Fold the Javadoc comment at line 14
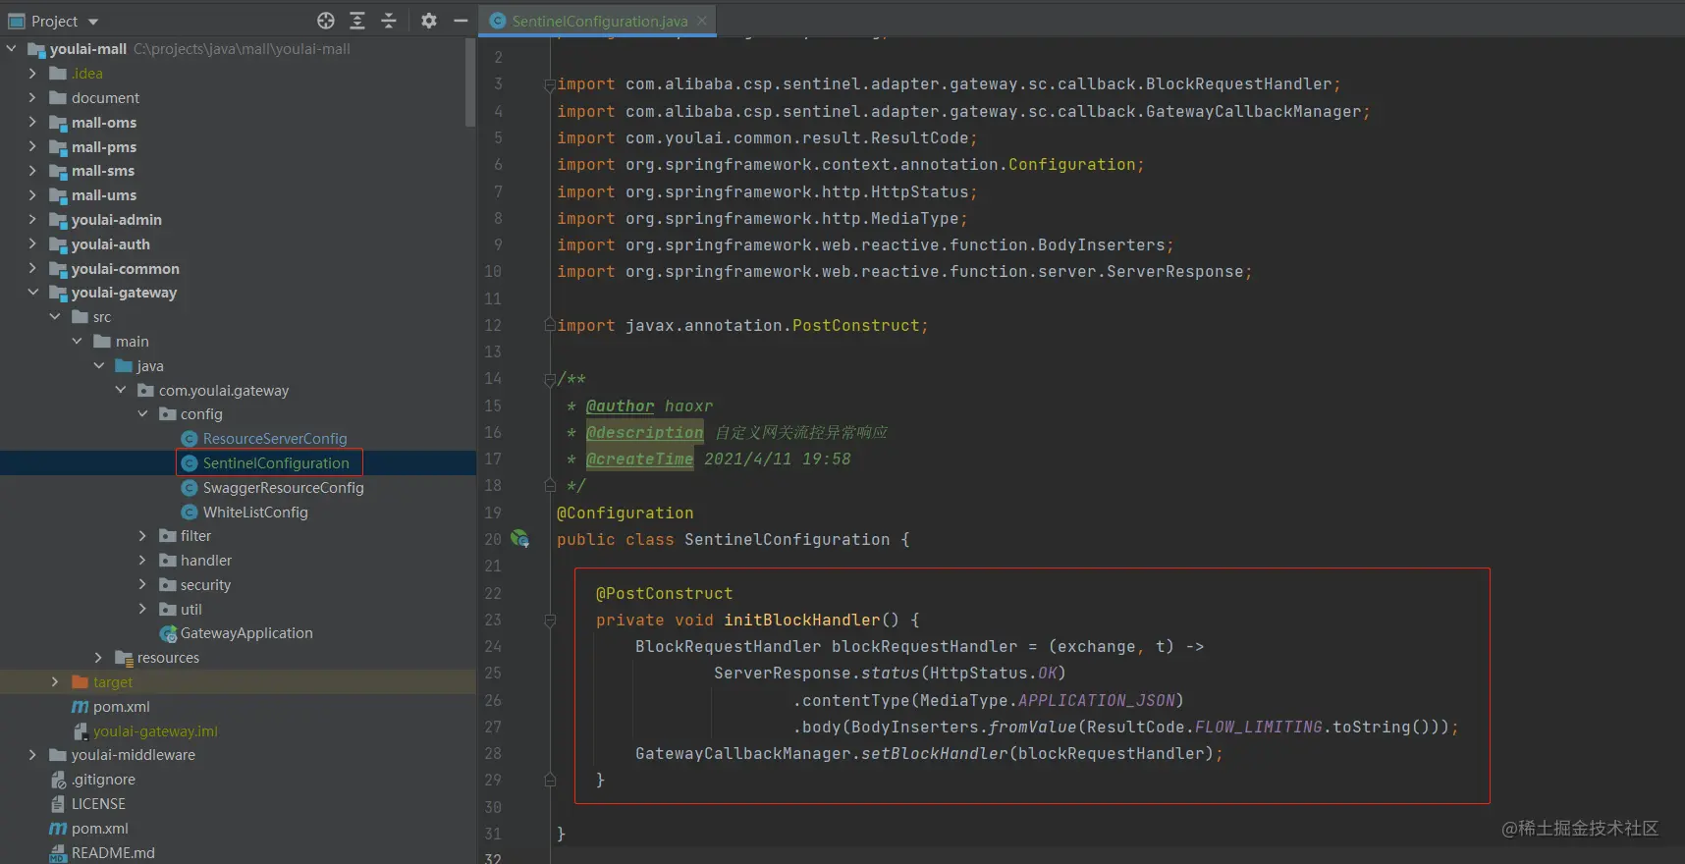This screenshot has width=1685, height=864. click(x=550, y=380)
